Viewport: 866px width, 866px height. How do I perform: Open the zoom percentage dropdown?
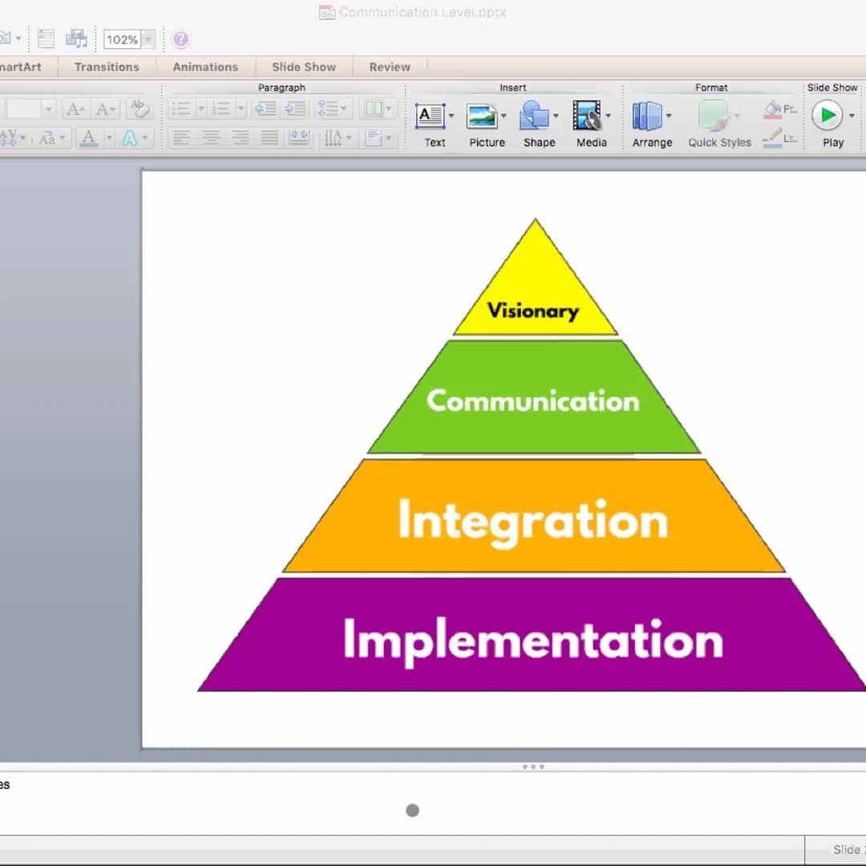(148, 40)
